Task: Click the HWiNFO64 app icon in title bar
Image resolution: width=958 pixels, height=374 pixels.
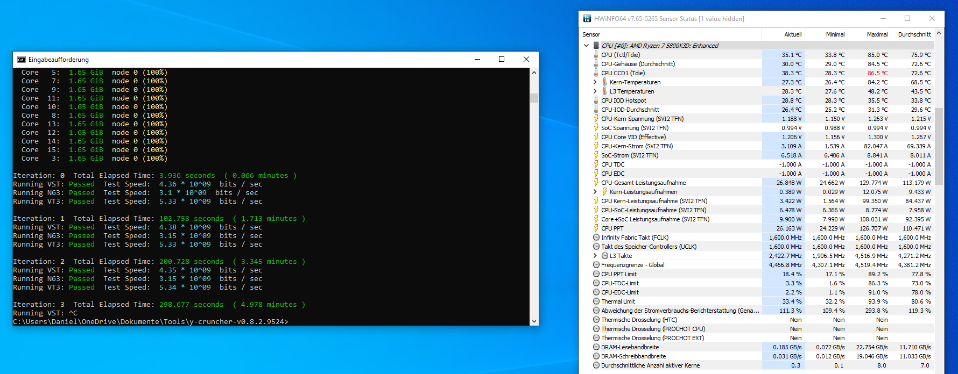Action: [x=587, y=19]
